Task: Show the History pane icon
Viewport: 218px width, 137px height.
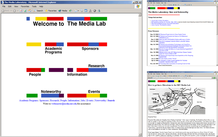Action: click(x=71, y=11)
